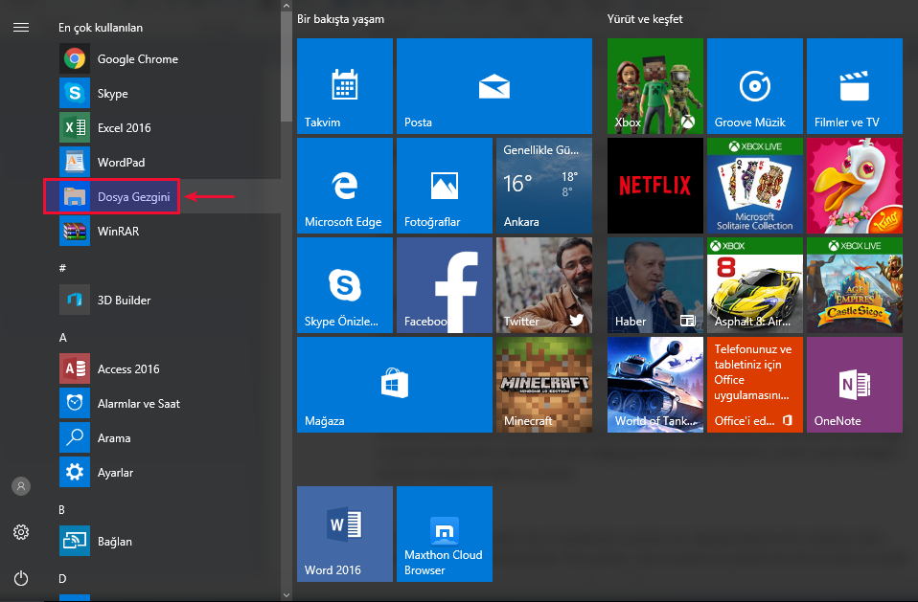The image size is (918, 602).
Task: Open the Posta mail tile
Action: pyautogui.click(x=494, y=86)
